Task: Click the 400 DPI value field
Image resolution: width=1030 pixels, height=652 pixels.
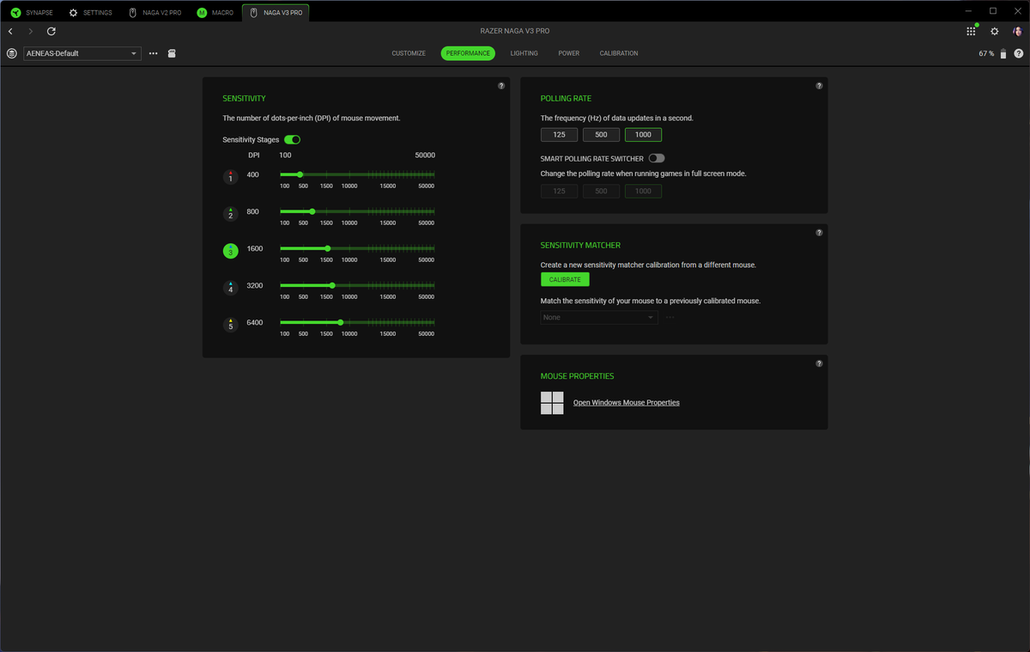Action: [x=253, y=174]
